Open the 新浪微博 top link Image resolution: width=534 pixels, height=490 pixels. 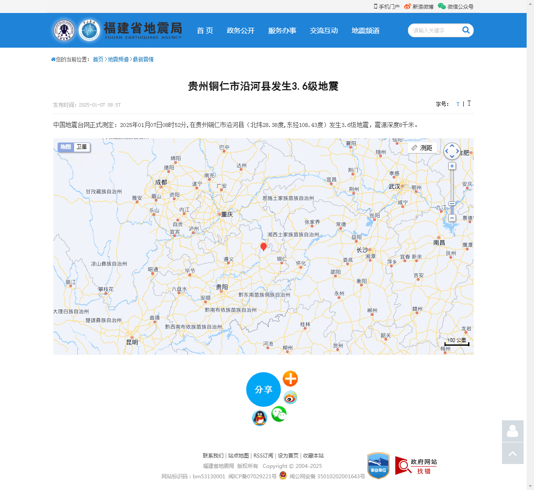click(x=419, y=6)
